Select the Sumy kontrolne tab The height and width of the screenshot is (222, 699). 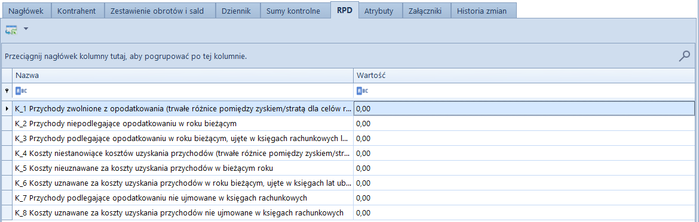point(293,11)
